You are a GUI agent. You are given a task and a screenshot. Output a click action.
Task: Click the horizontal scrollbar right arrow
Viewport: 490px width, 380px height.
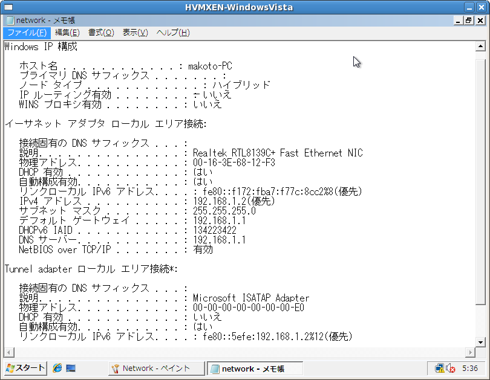[x=470, y=352]
